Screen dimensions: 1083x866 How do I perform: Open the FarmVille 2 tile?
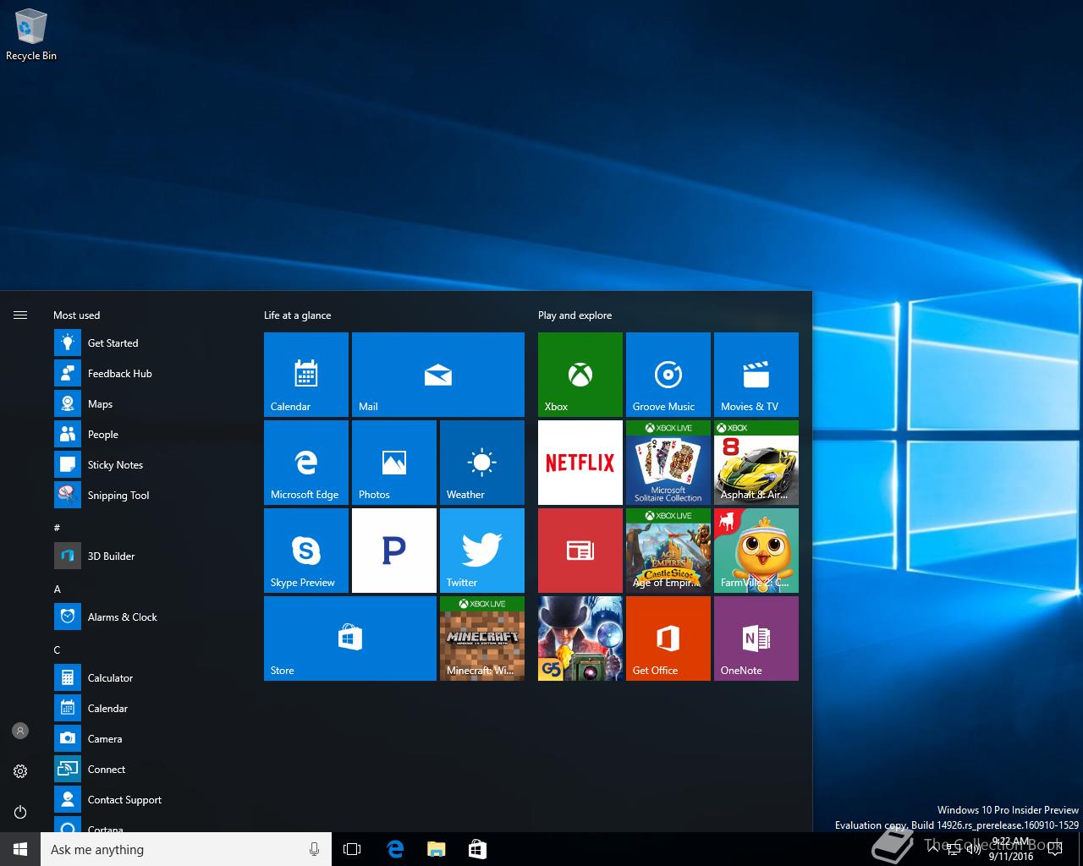(756, 551)
